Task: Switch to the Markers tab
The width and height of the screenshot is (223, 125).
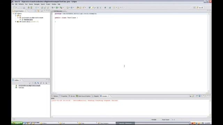Action: pos(55,96)
